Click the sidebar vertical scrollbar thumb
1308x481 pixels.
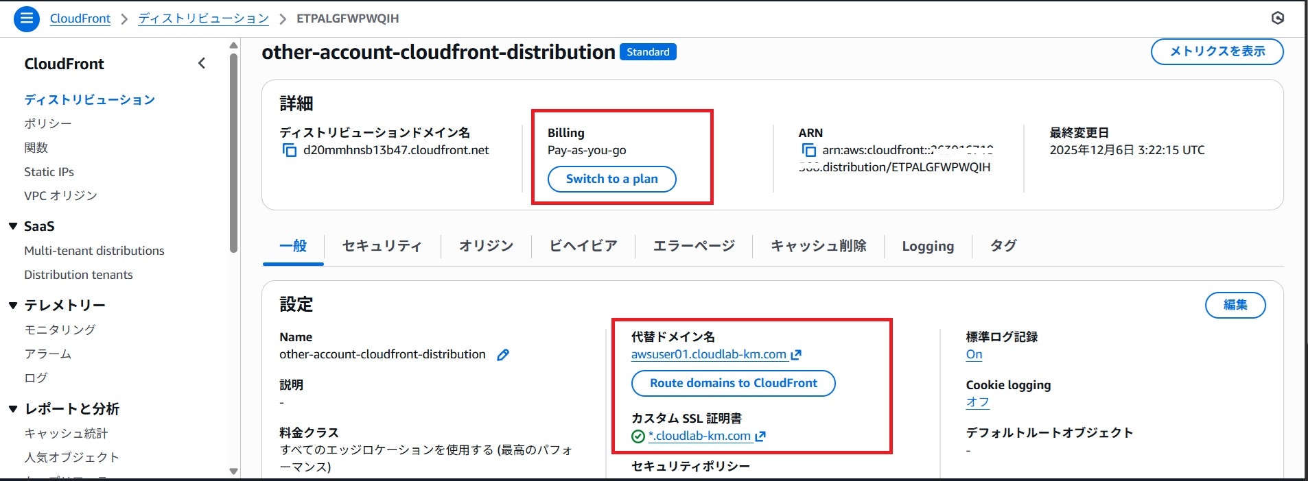[233, 153]
